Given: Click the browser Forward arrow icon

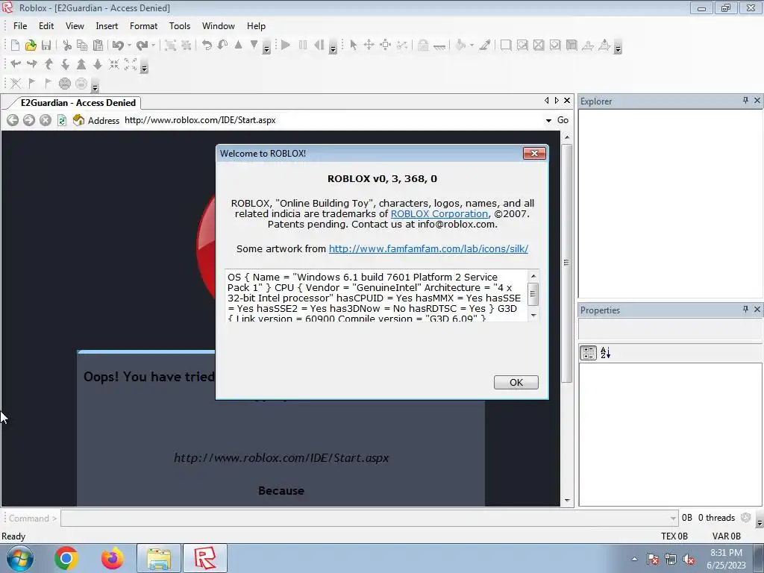Looking at the screenshot, I should click(29, 120).
